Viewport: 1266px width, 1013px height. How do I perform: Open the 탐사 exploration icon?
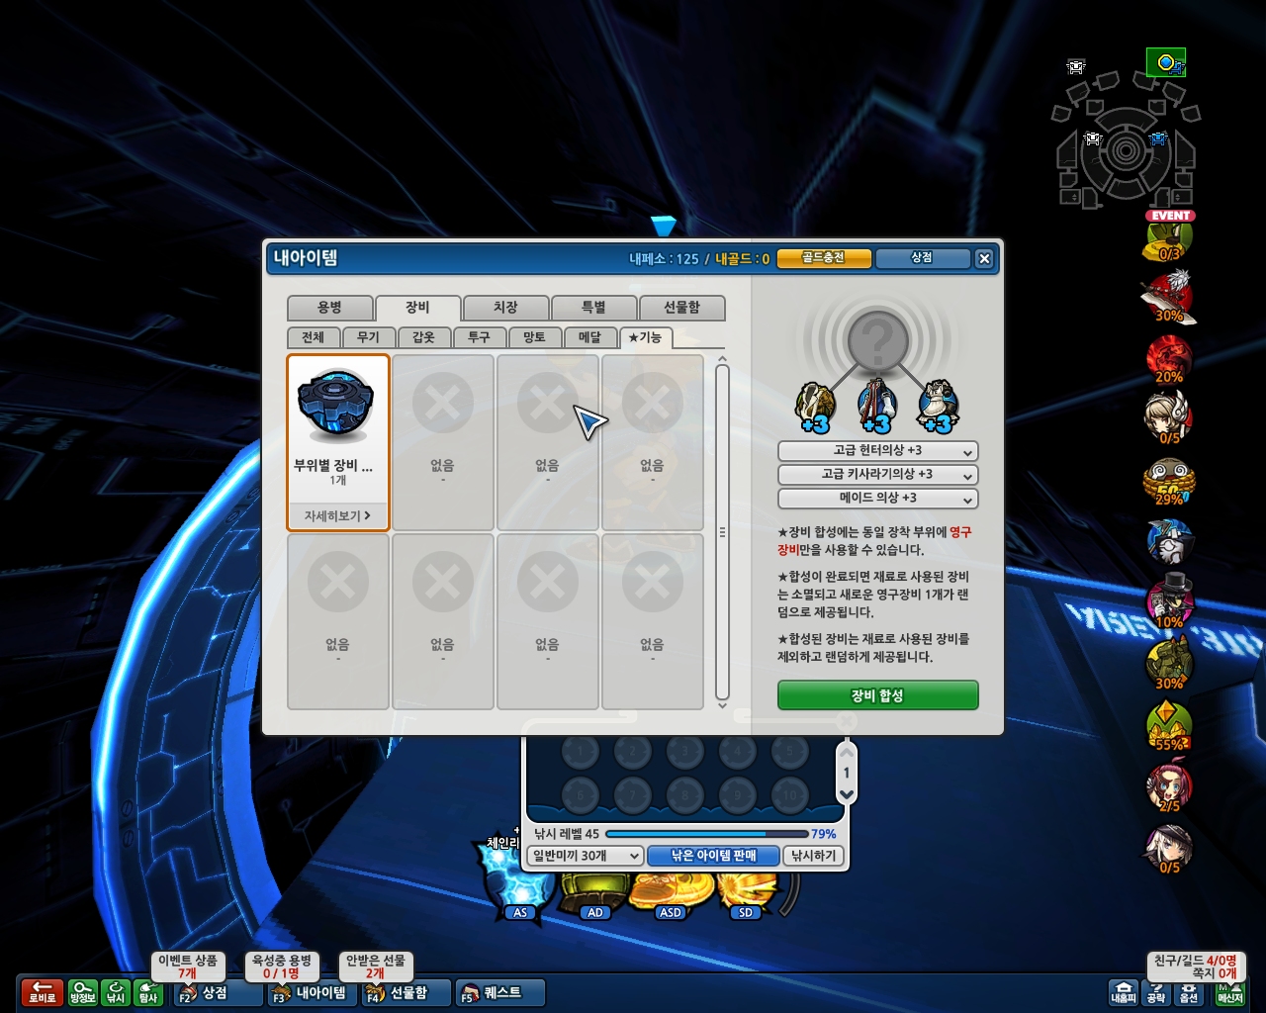(x=148, y=991)
